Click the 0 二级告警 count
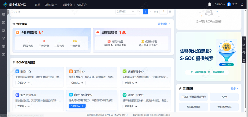 60,41
